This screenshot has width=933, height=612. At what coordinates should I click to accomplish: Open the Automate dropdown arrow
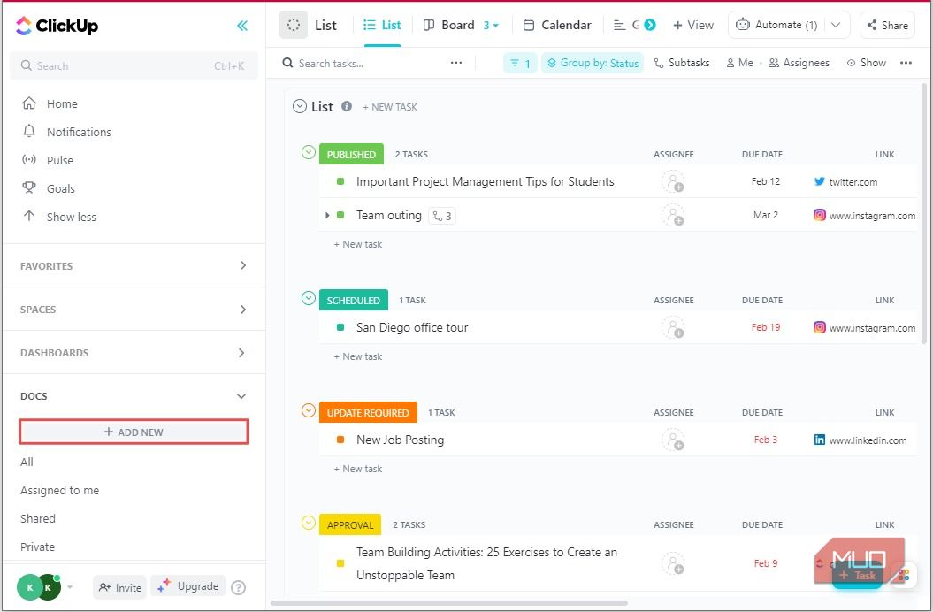(836, 25)
